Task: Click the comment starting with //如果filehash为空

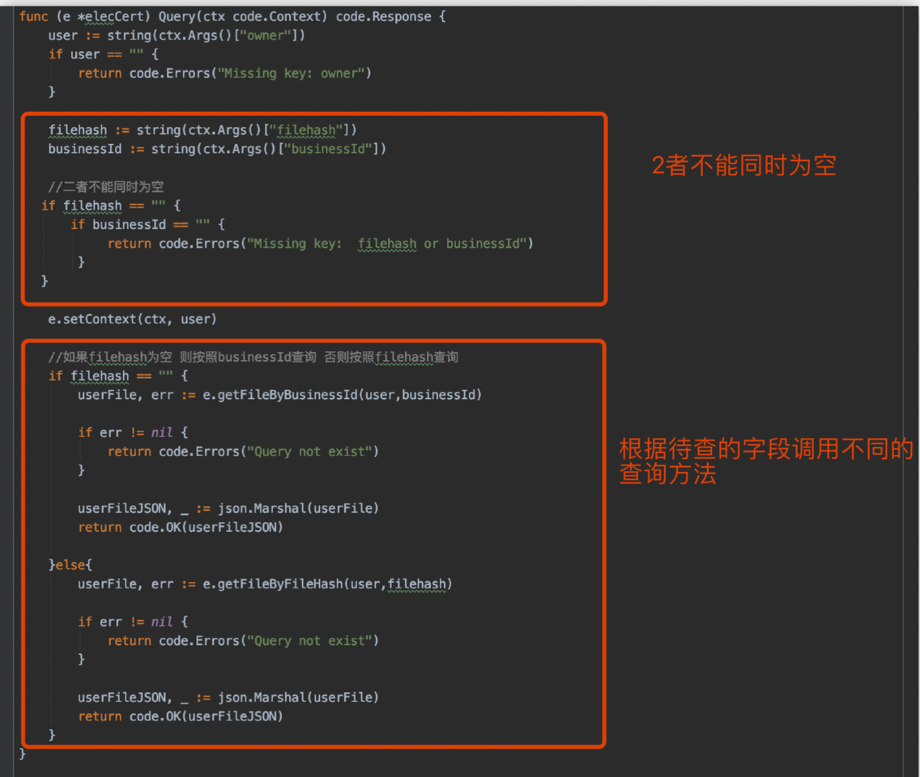Action: pyautogui.click(x=253, y=357)
